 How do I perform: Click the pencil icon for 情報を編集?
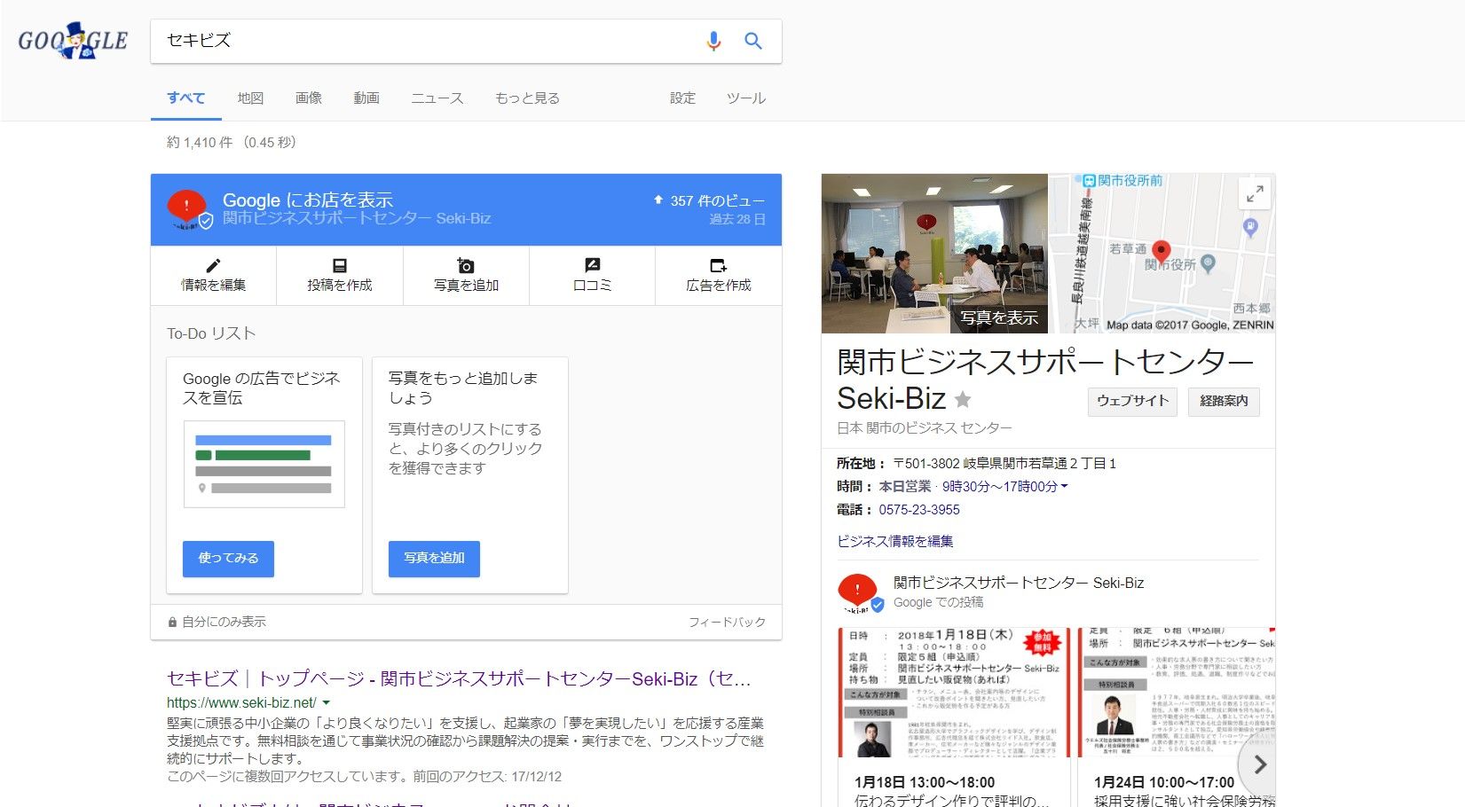pyautogui.click(x=213, y=265)
